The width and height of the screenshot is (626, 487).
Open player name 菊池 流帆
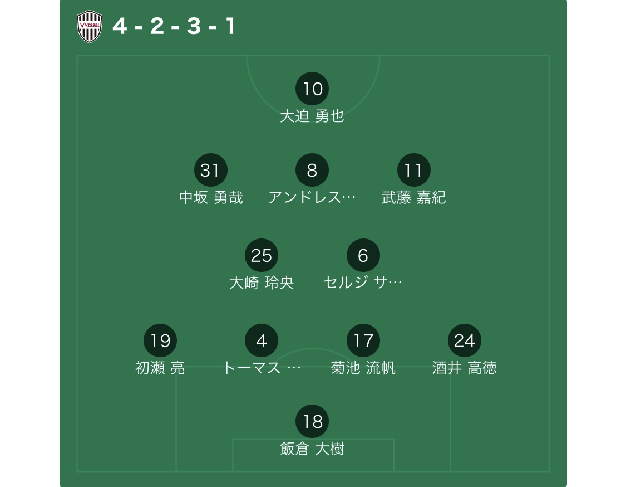pyautogui.click(x=363, y=368)
